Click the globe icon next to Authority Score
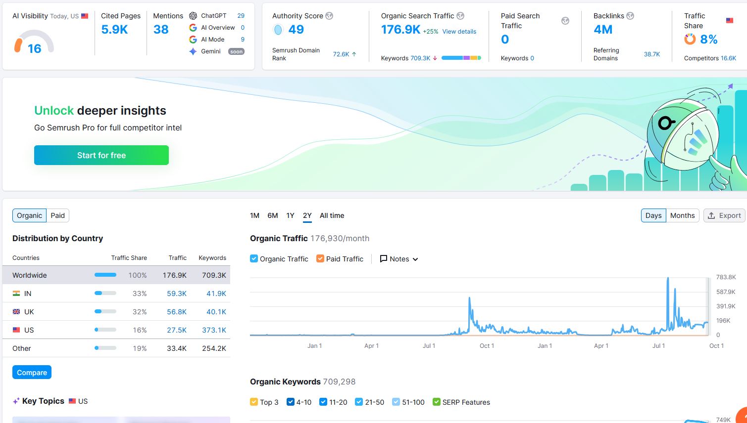 tap(329, 16)
